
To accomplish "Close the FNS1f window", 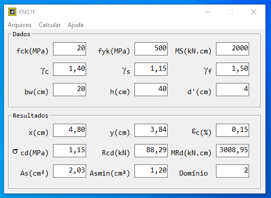I will pyautogui.click(x=254, y=12).
